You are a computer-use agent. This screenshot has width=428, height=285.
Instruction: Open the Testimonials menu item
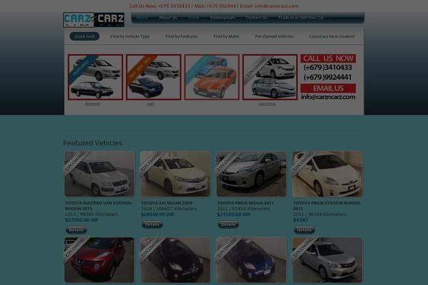[x=223, y=18]
